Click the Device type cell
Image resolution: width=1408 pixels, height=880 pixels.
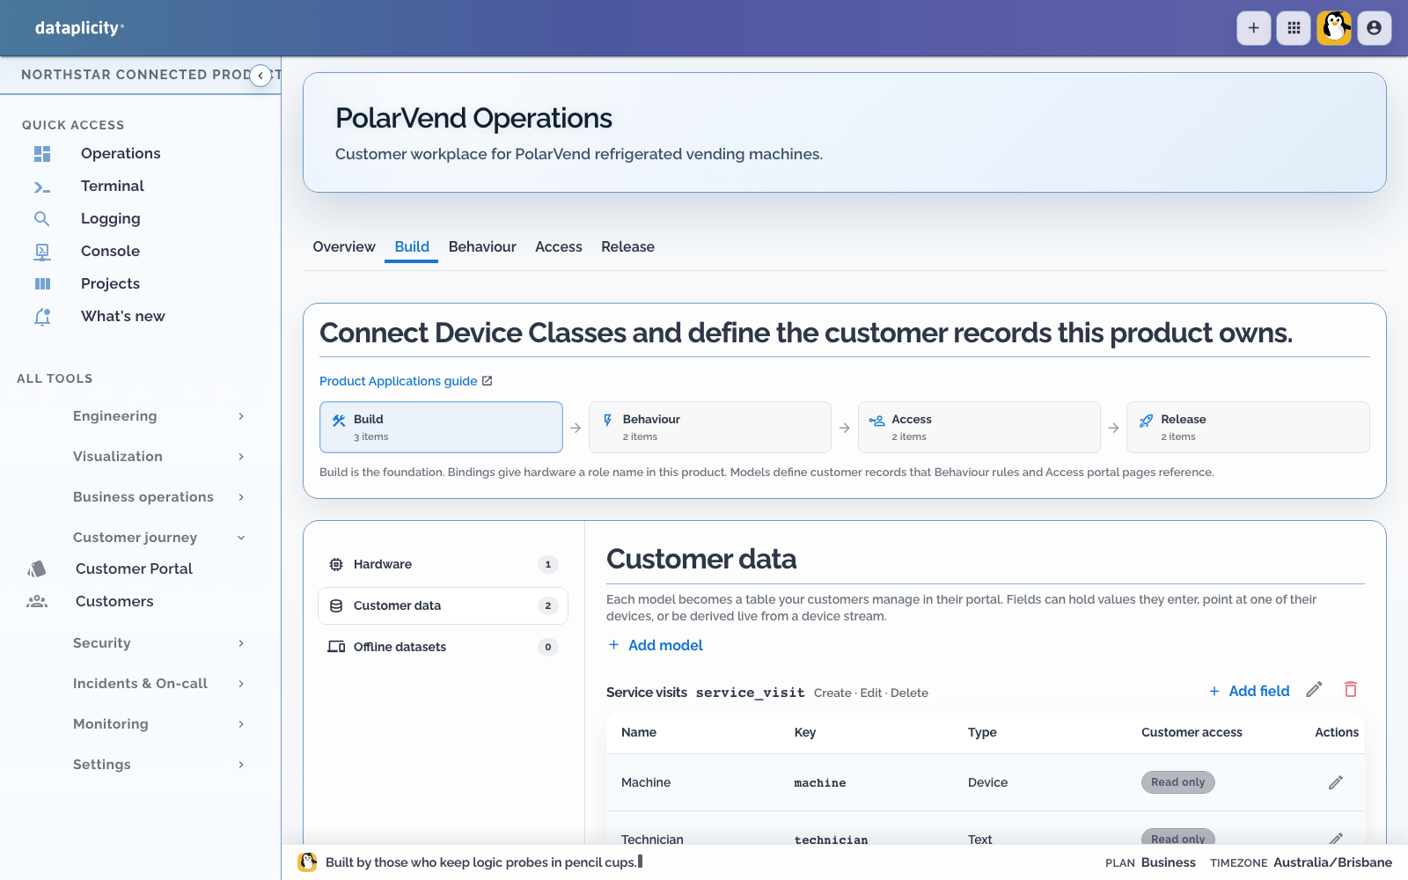tap(987, 782)
